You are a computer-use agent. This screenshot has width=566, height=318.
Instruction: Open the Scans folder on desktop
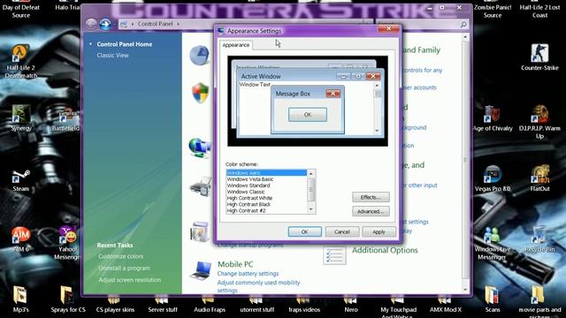493,295
